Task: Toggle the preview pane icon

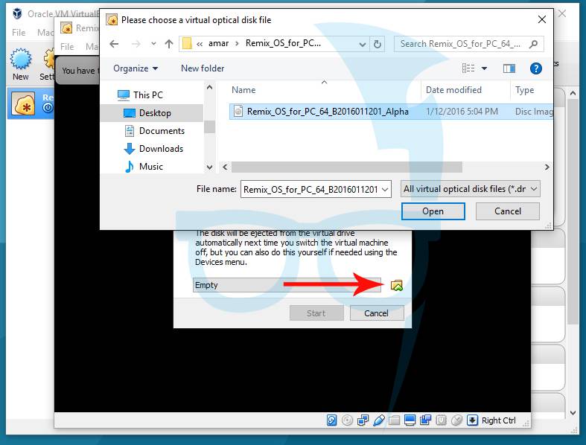Action: click(509, 68)
